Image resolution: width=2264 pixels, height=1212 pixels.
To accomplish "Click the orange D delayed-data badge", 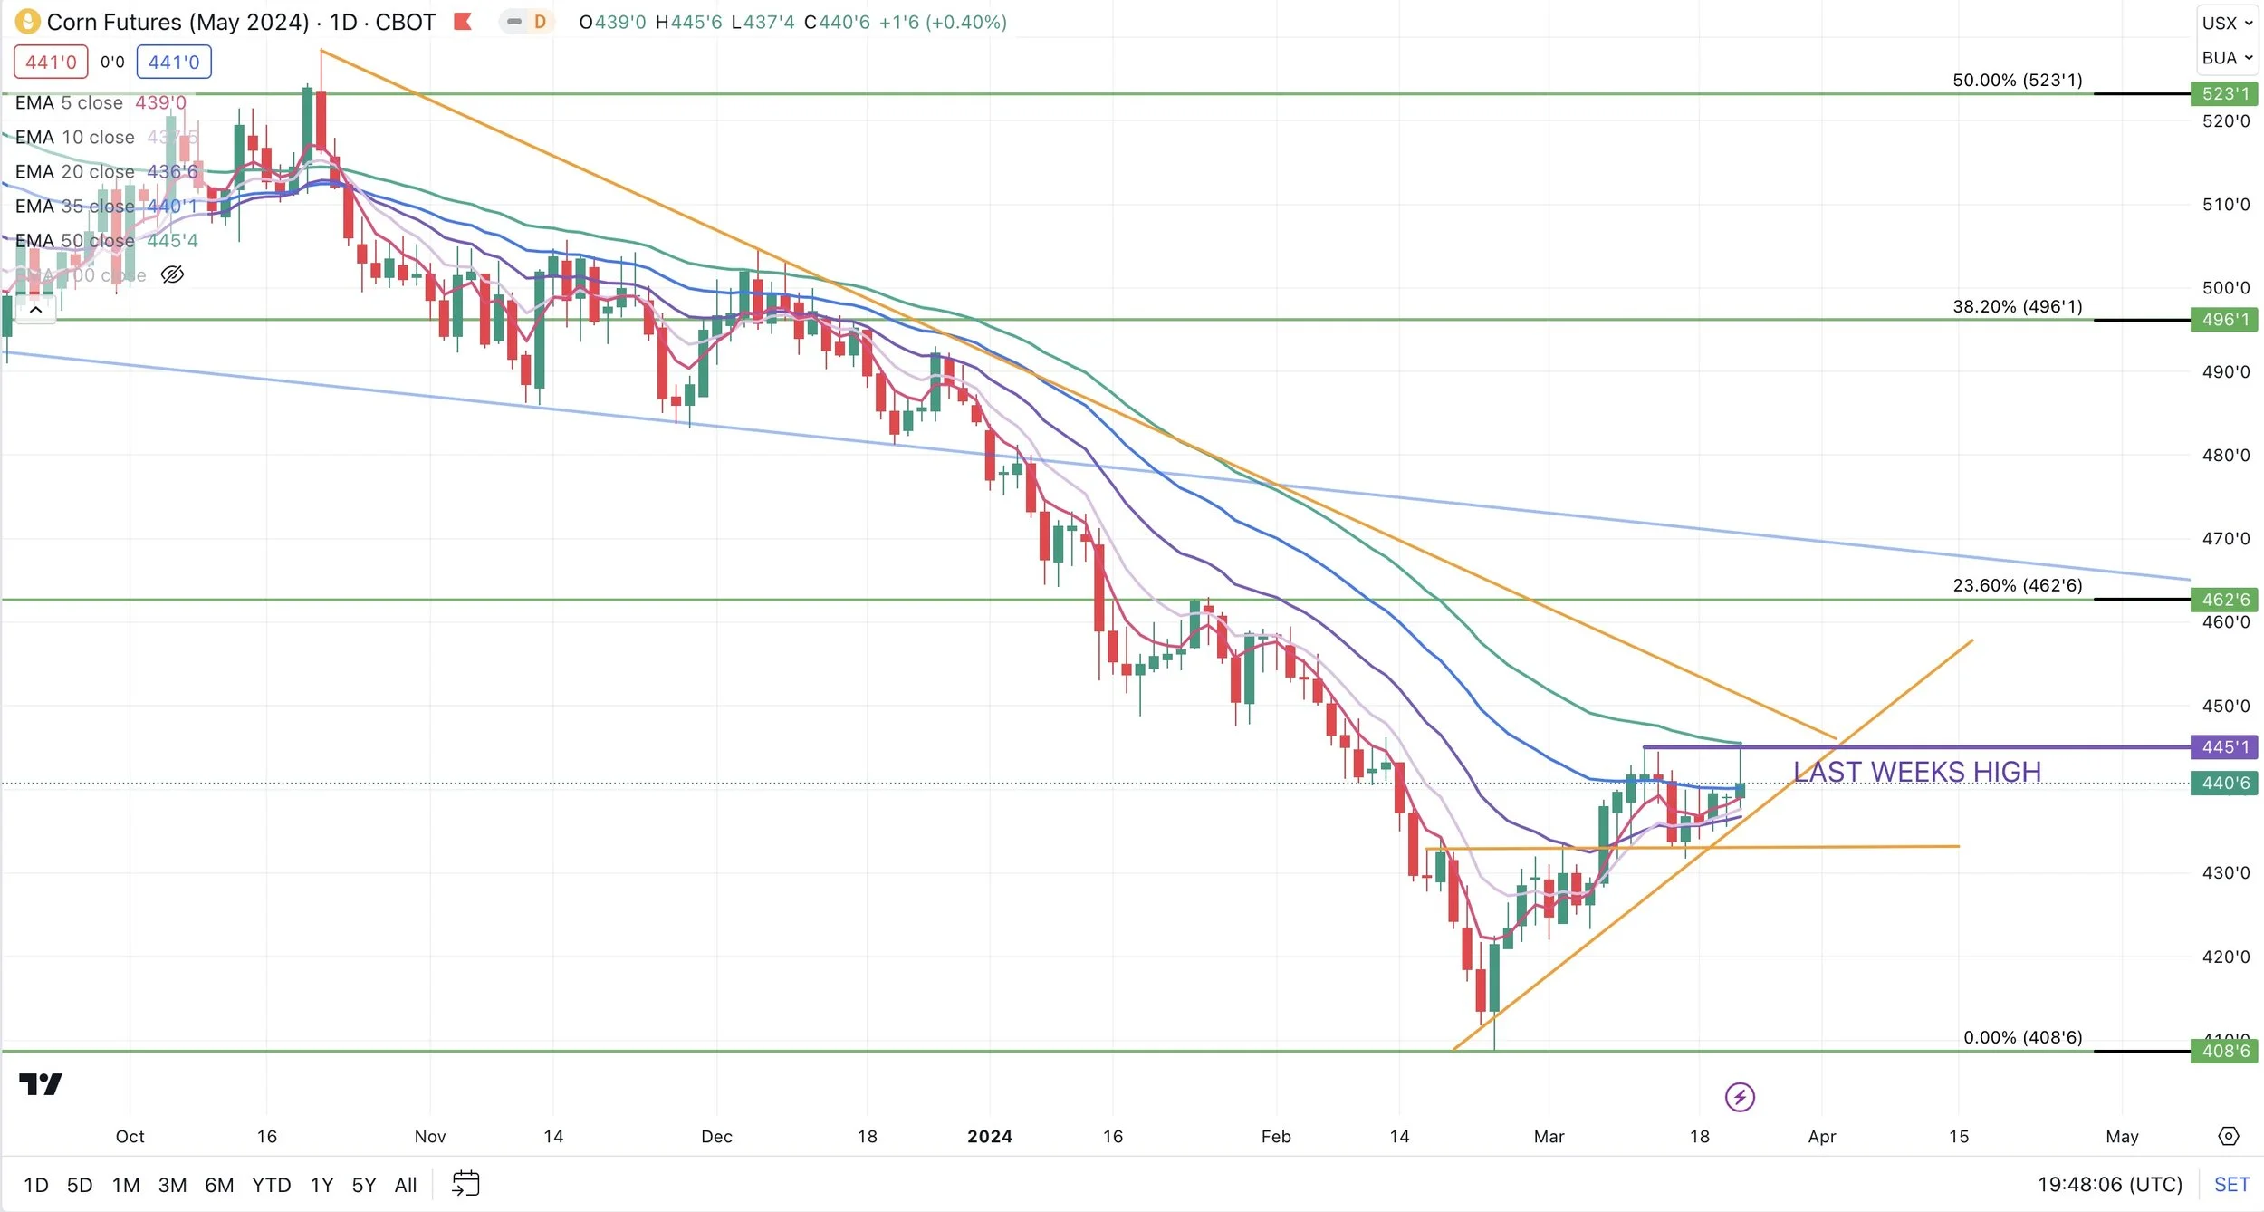I will coord(540,22).
